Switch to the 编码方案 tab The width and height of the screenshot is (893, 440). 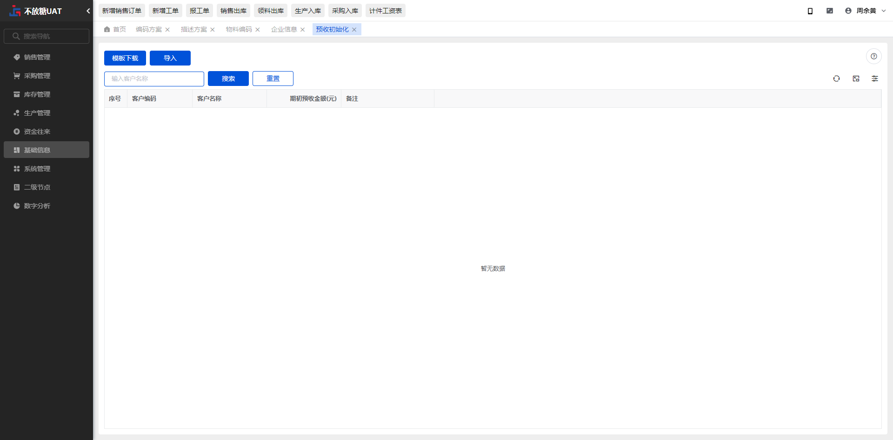[149, 29]
